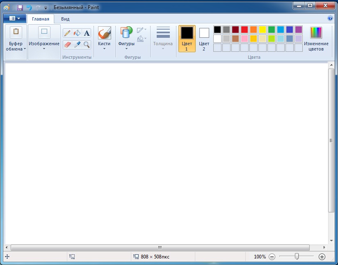Pick the red color swatch
338x265 pixels.
click(x=244, y=30)
